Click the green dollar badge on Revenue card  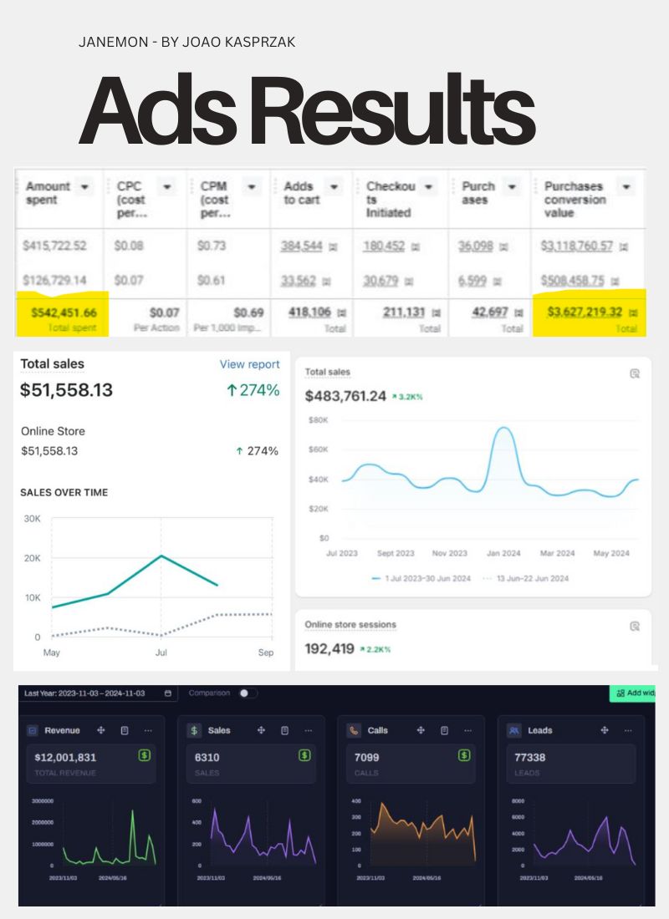click(145, 755)
